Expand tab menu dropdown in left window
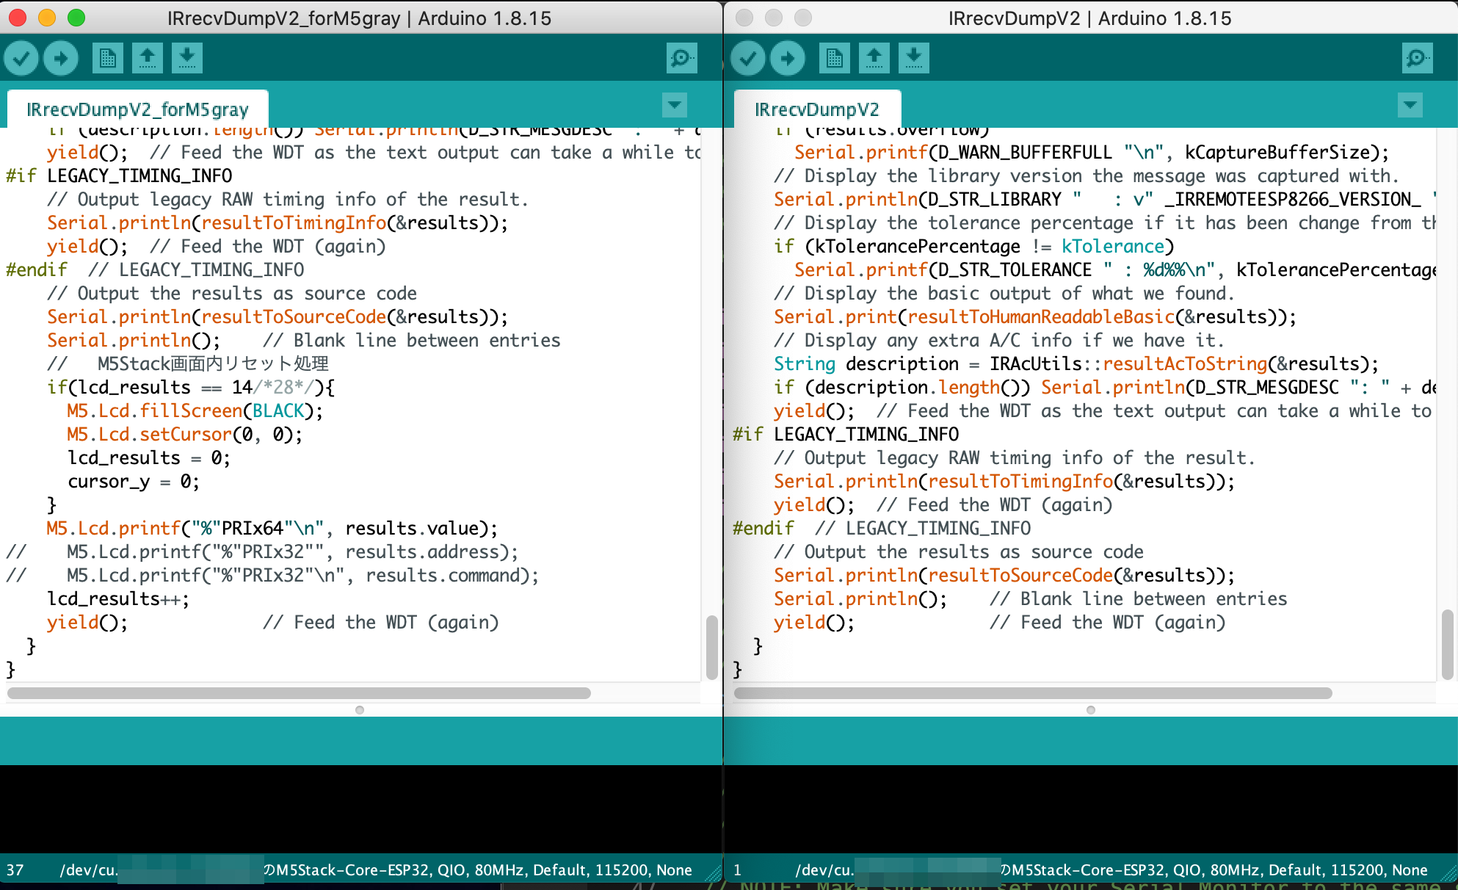This screenshot has height=890, width=1458. 675,105
